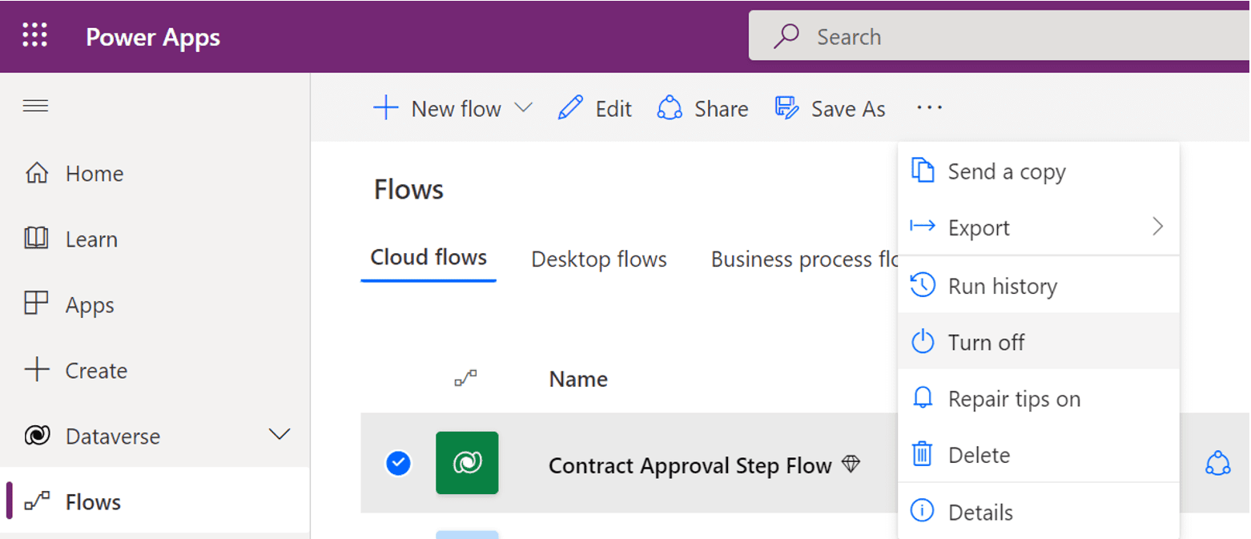Click the premium diamond icon
Viewport: 1251px width, 539px height.
tap(851, 464)
